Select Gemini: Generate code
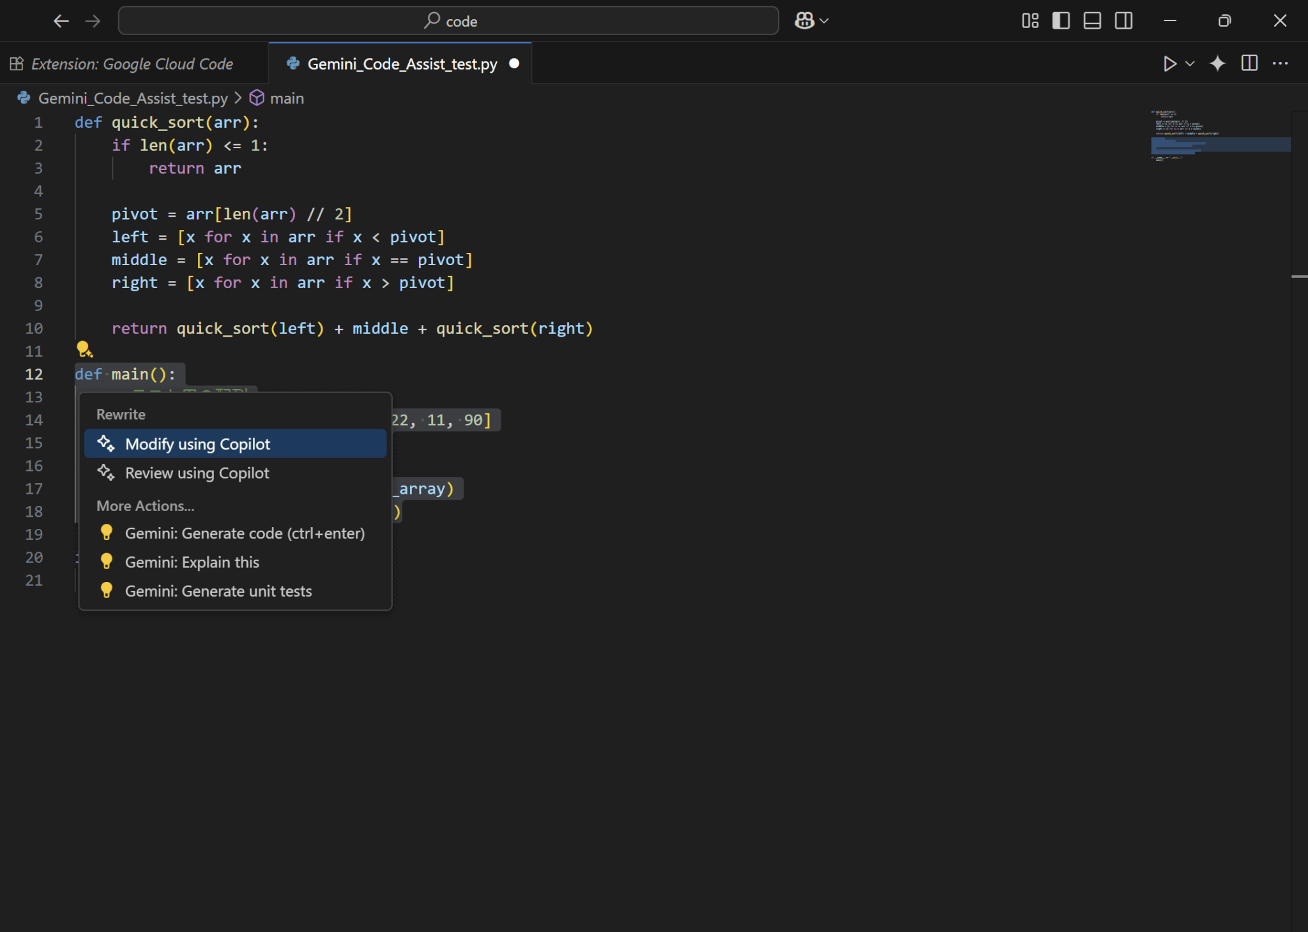Viewport: 1308px width, 932px height. (x=235, y=533)
